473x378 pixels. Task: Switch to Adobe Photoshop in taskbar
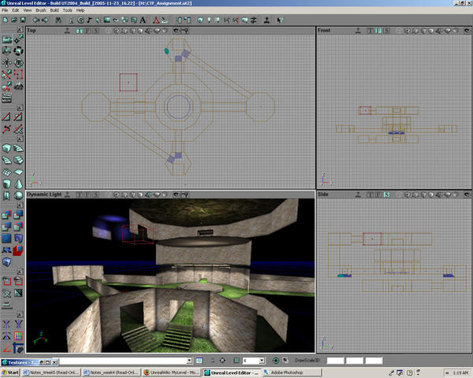click(x=292, y=372)
